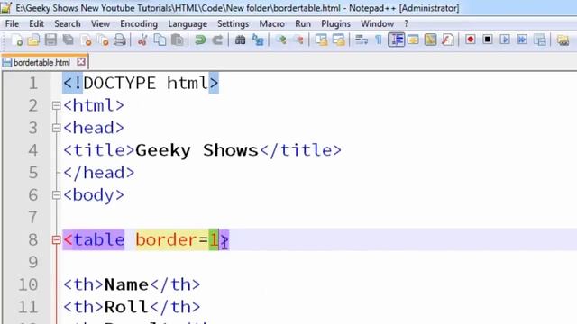Open the Window menu
Screen dimensions: 577x324
point(377,24)
